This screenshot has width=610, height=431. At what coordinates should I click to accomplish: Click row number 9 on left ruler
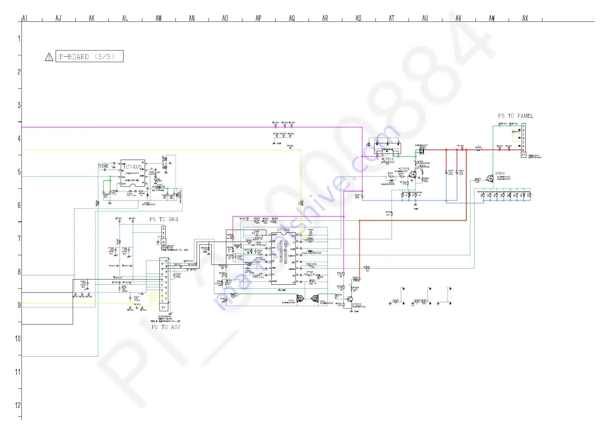pos(19,305)
